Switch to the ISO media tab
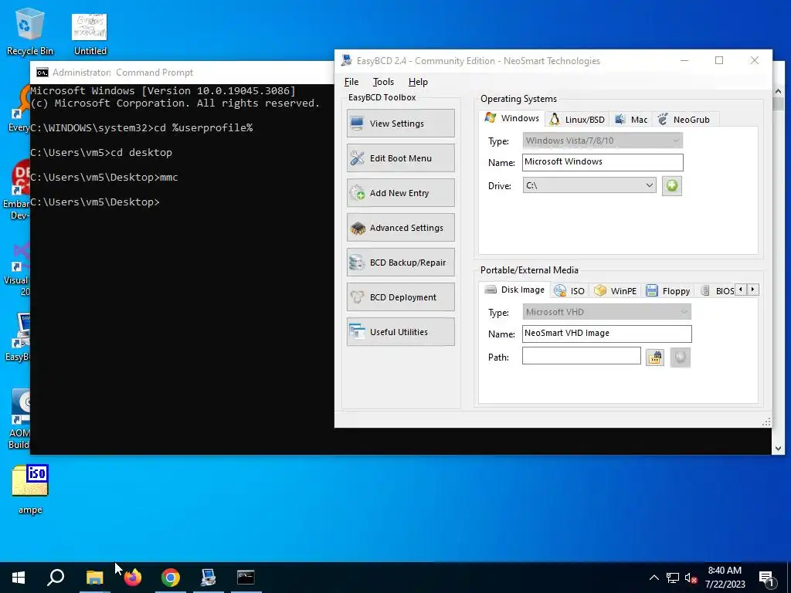This screenshot has width=791, height=593. (x=569, y=291)
